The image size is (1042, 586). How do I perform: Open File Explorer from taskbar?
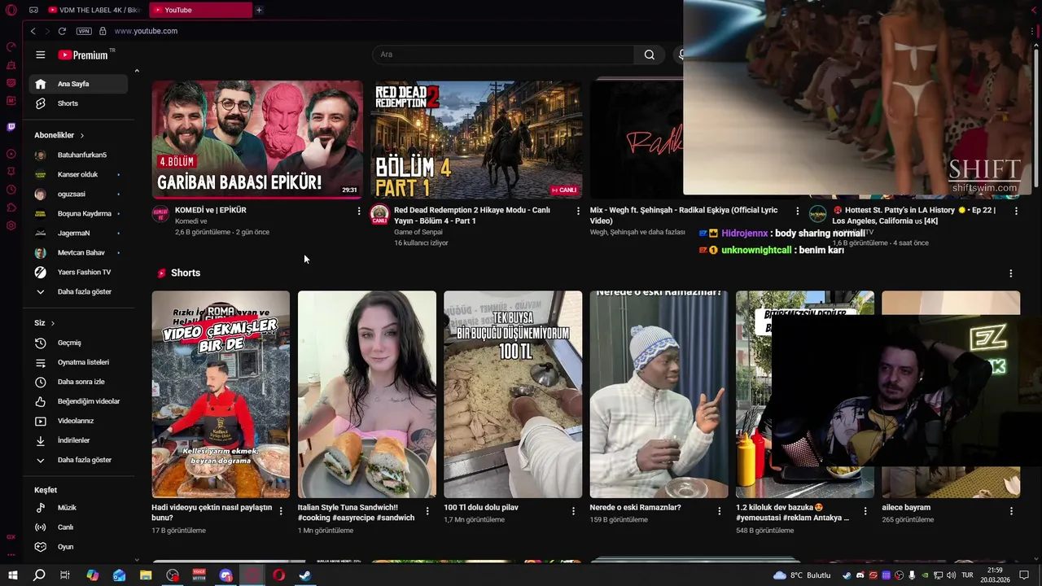(x=146, y=575)
